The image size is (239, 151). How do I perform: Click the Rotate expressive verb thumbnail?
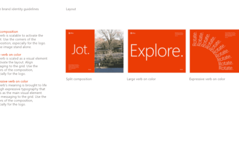click(214, 51)
